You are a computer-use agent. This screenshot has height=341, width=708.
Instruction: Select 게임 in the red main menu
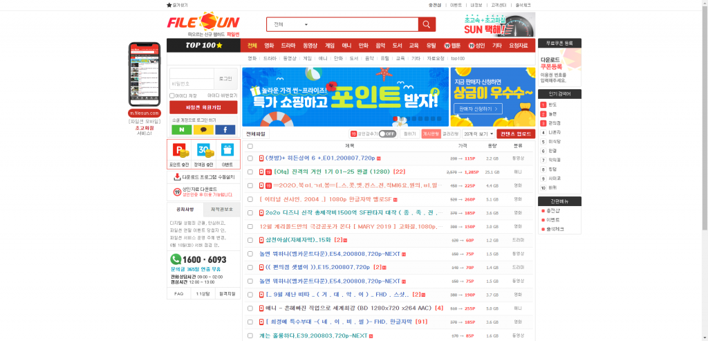pos(330,46)
